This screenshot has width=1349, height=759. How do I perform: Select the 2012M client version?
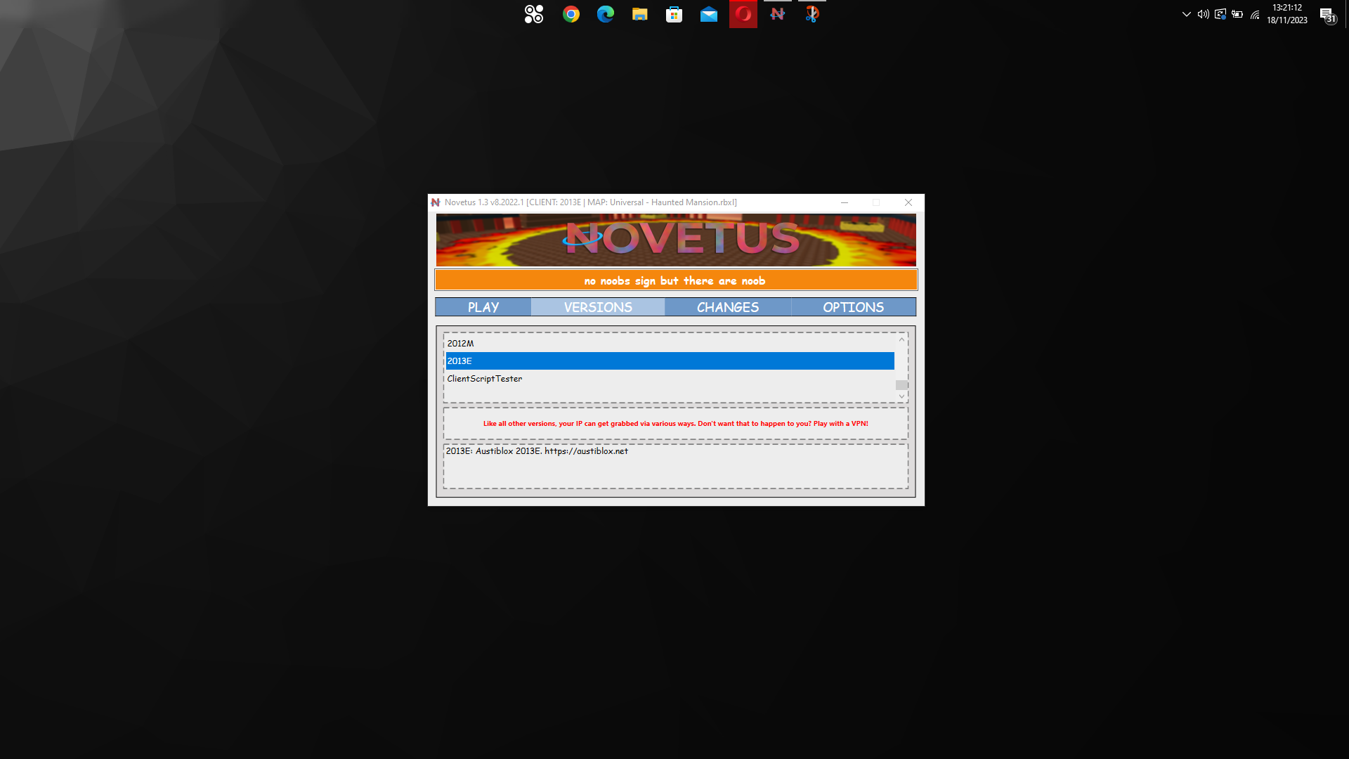click(x=461, y=344)
